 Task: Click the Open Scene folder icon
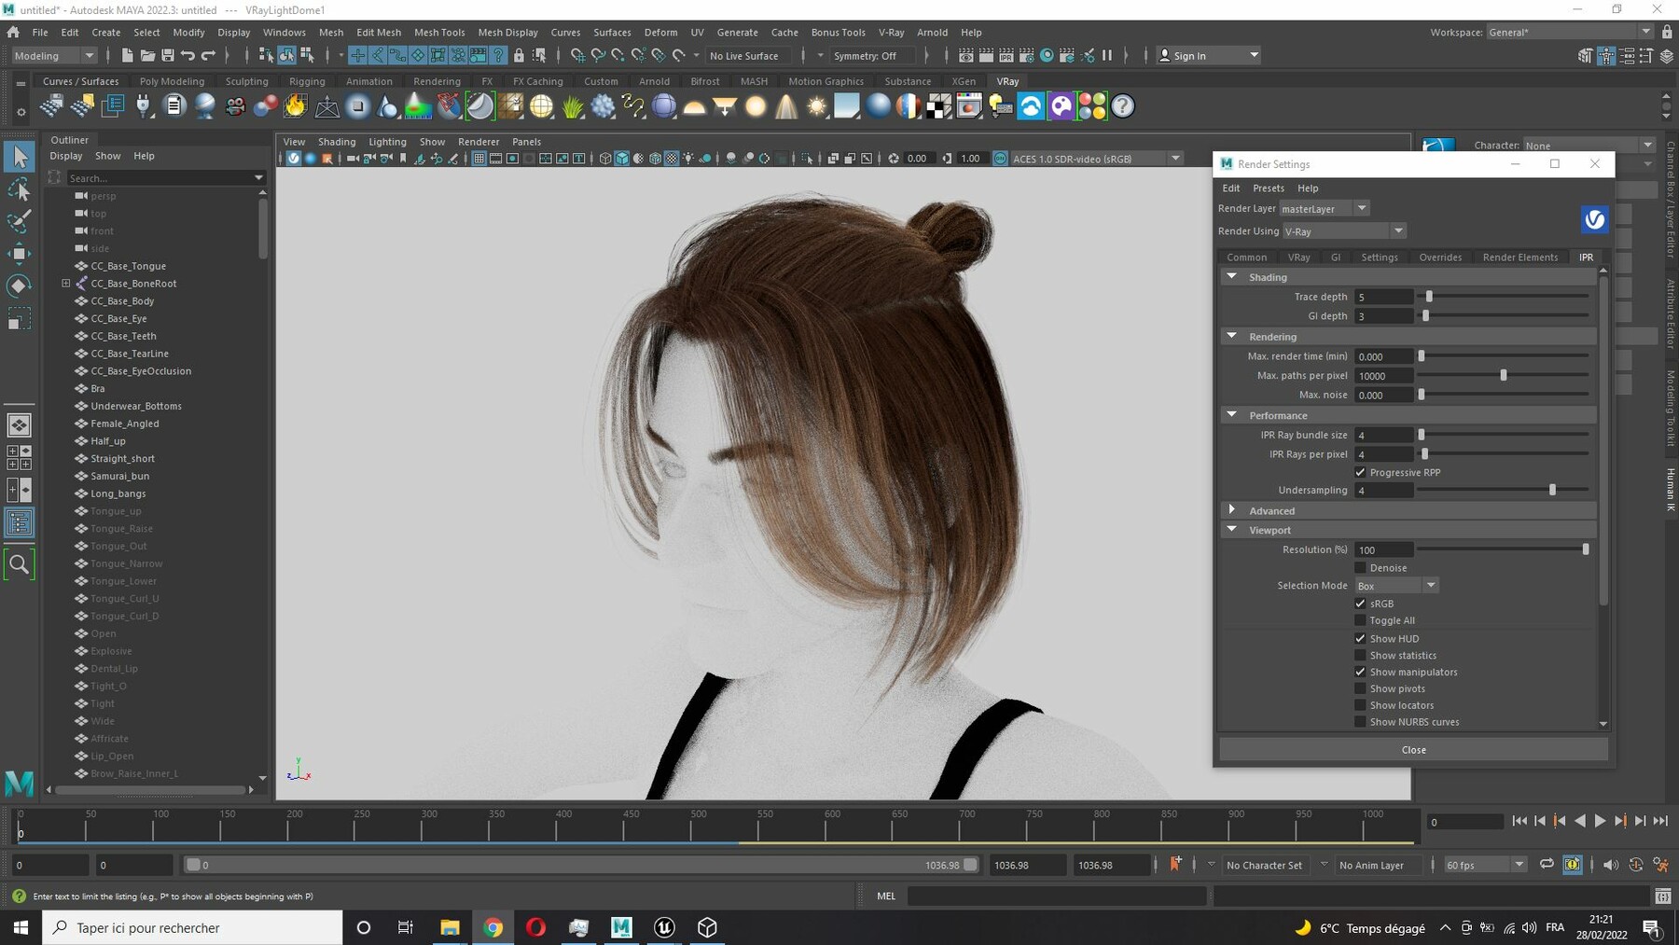pos(147,56)
